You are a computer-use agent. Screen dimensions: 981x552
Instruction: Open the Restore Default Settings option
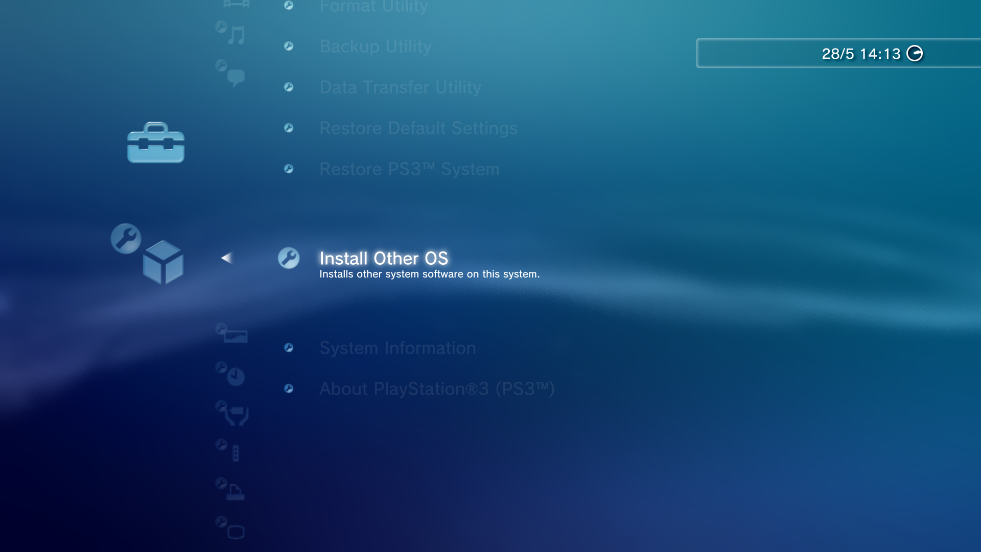418,128
